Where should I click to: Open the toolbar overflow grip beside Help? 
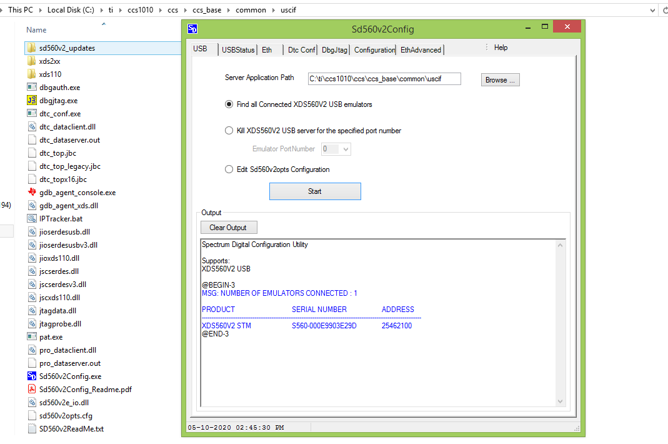487,48
